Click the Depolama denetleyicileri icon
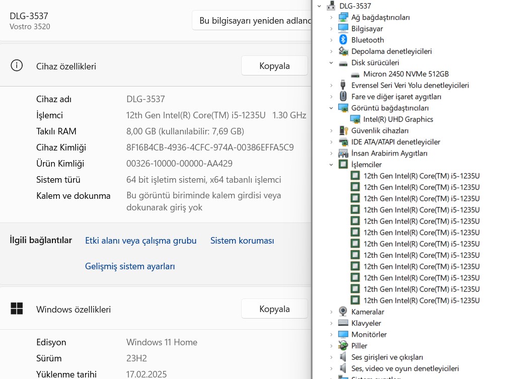512x379 pixels. tap(343, 51)
